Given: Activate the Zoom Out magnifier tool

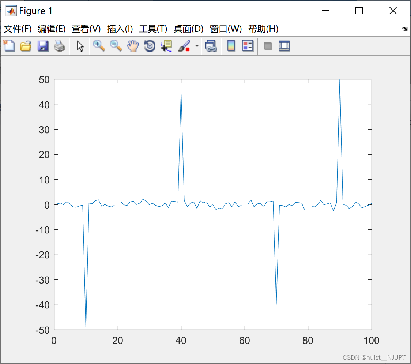Looking at the screenshot, I should pos(116,46).
